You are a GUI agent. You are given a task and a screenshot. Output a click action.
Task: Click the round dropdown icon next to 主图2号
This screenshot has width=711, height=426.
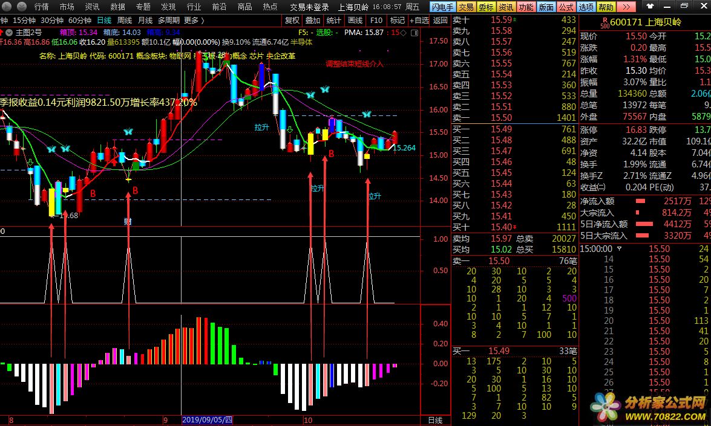point(9,33)
